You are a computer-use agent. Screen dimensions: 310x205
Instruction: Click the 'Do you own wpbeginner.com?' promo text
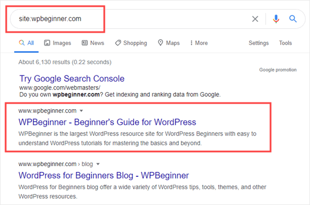pos(120,95)
